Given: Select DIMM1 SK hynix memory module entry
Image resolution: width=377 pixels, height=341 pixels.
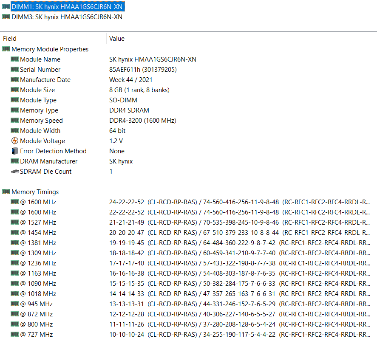Looking at the screenshot, I should tap(67, 7).
